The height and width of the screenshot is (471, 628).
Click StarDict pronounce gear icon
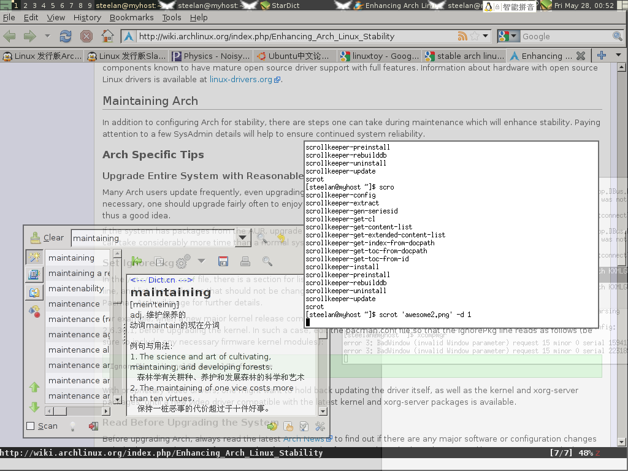coord(183,261)
